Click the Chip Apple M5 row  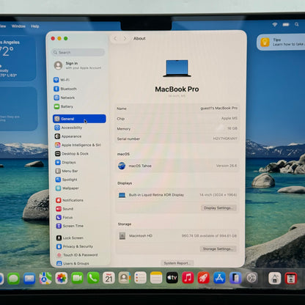coord(177,119)
